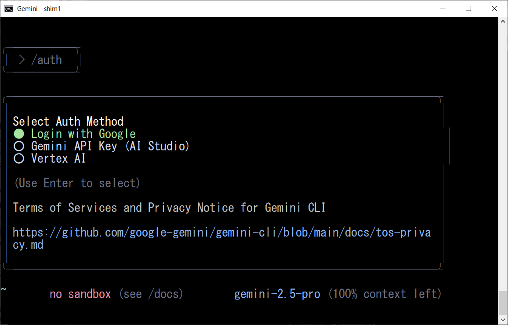Viewport: 508px width, 325px height.
Task: Click the console icon in title bar
Action: pyautogui.click(x=8, y=8)
